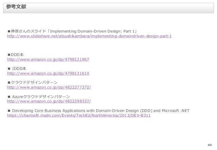Open the Amazon link ending 479813161X

(x=48, y=73)
